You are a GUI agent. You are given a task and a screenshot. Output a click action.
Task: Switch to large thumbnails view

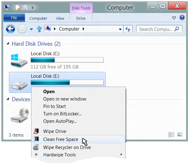point(179,135)
